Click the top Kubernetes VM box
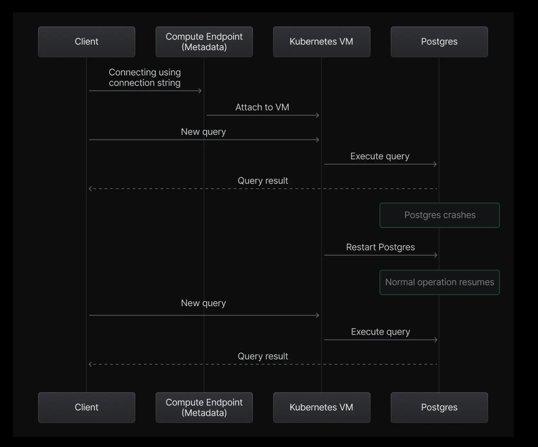 pos(322,42)
